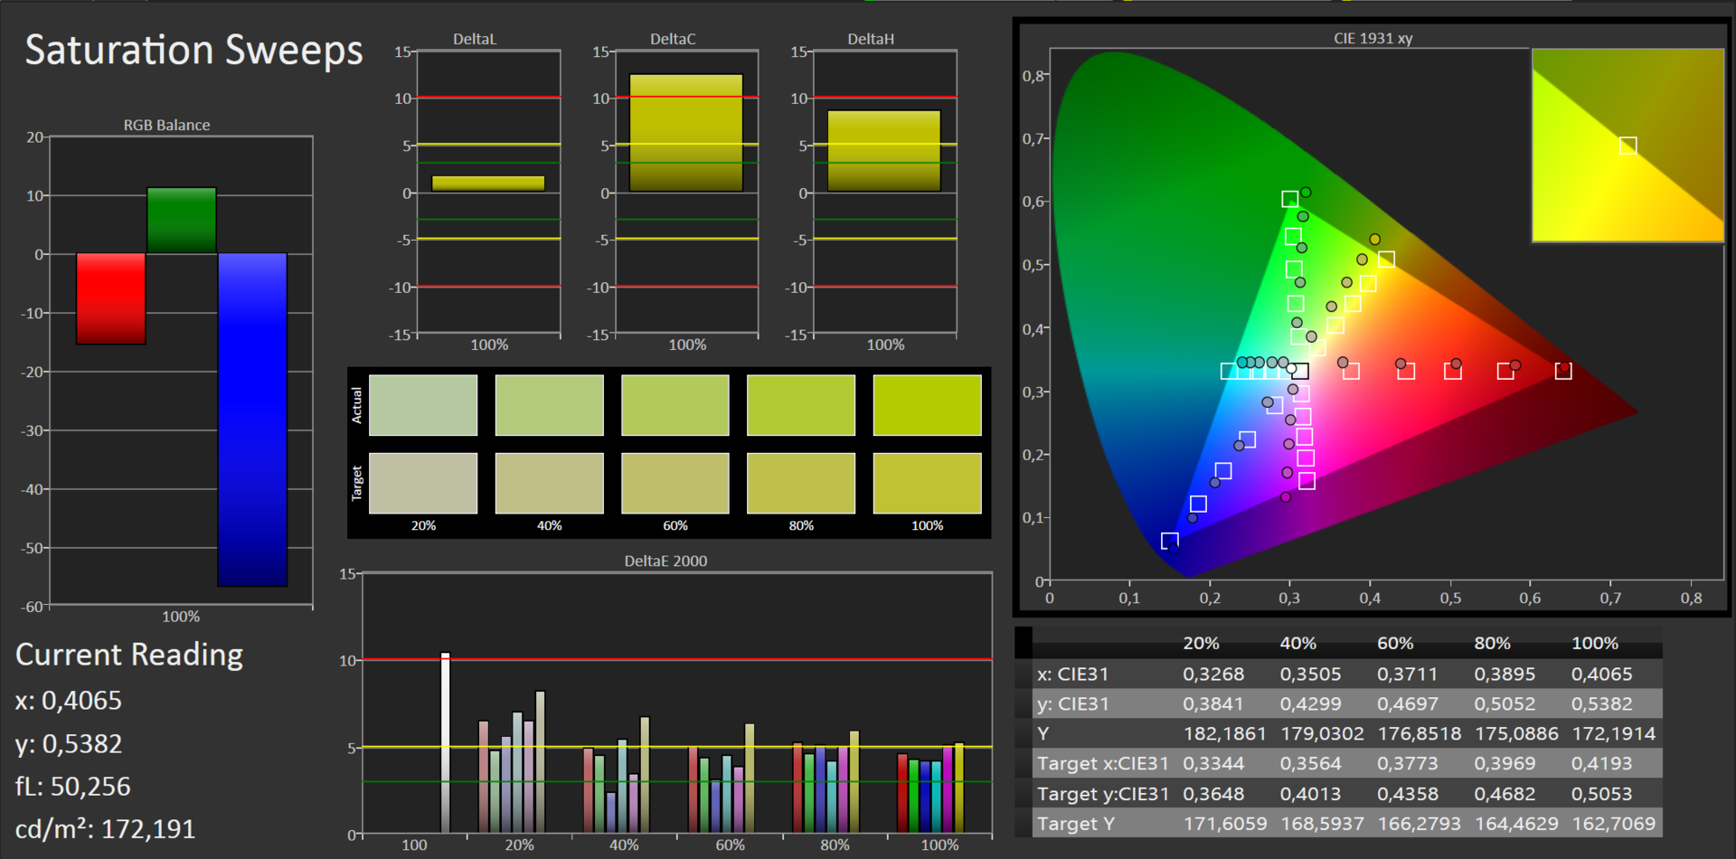Select the Actual 80% color swatch
The image size is (1736, 859).
[801, 405]
